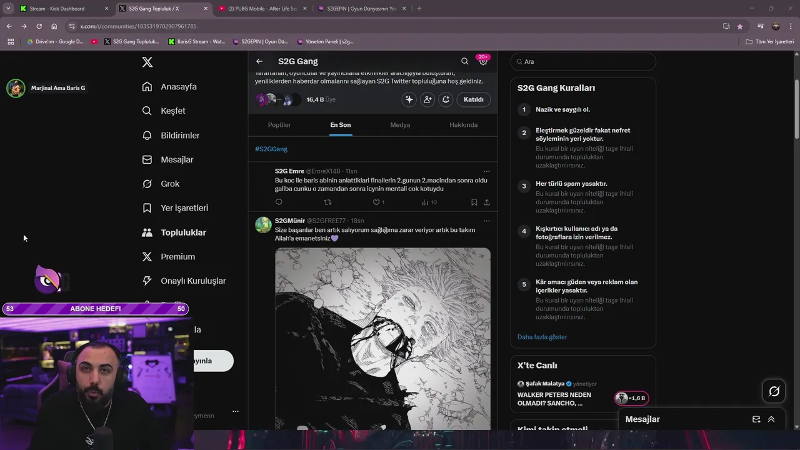This screenshot has width=800, height=450.
Task: Switch to Hakkında tab
Action: [x=463, y=125]
